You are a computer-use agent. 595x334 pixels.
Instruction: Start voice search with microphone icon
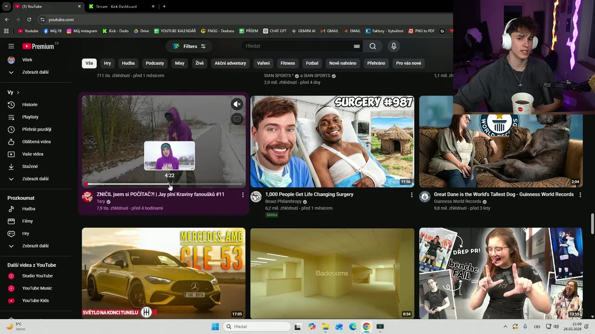[x=394, y=46]
